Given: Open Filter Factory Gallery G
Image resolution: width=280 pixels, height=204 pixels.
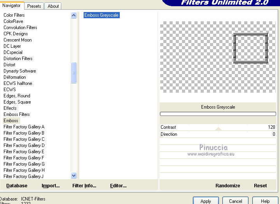Looking at the screenshot, I should coord(24,164).
